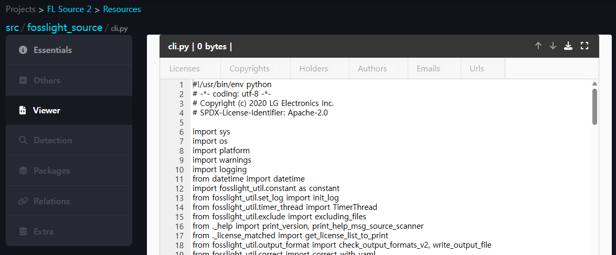Click the scrollbar up arrow in code viewer

tap(595, 84)
